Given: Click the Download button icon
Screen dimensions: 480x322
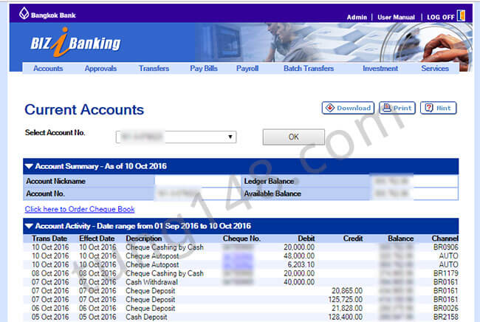Looking at the screenshot, I should 330,108.
